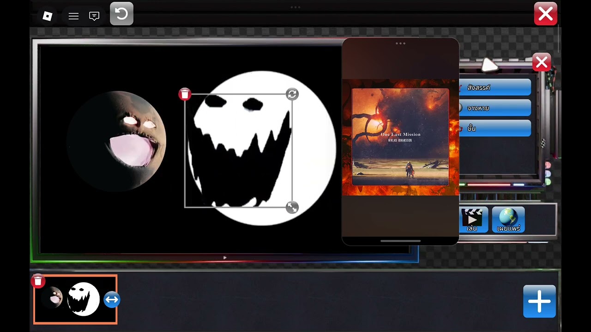Click the rotate handle on selected sticker
Viewport: 591px width, 332px height.
click(x=292, y=94)
